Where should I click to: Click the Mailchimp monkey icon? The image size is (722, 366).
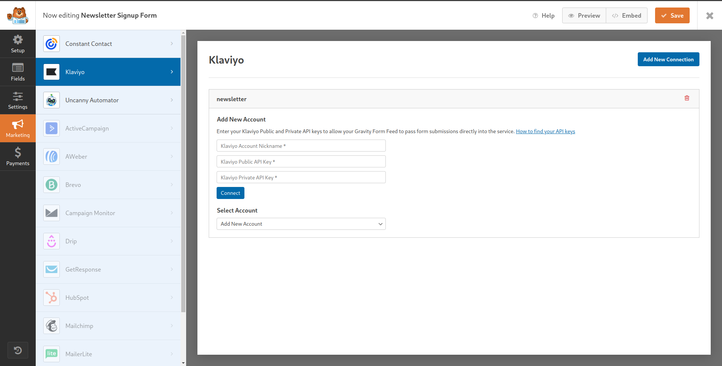tap(52, 326)
